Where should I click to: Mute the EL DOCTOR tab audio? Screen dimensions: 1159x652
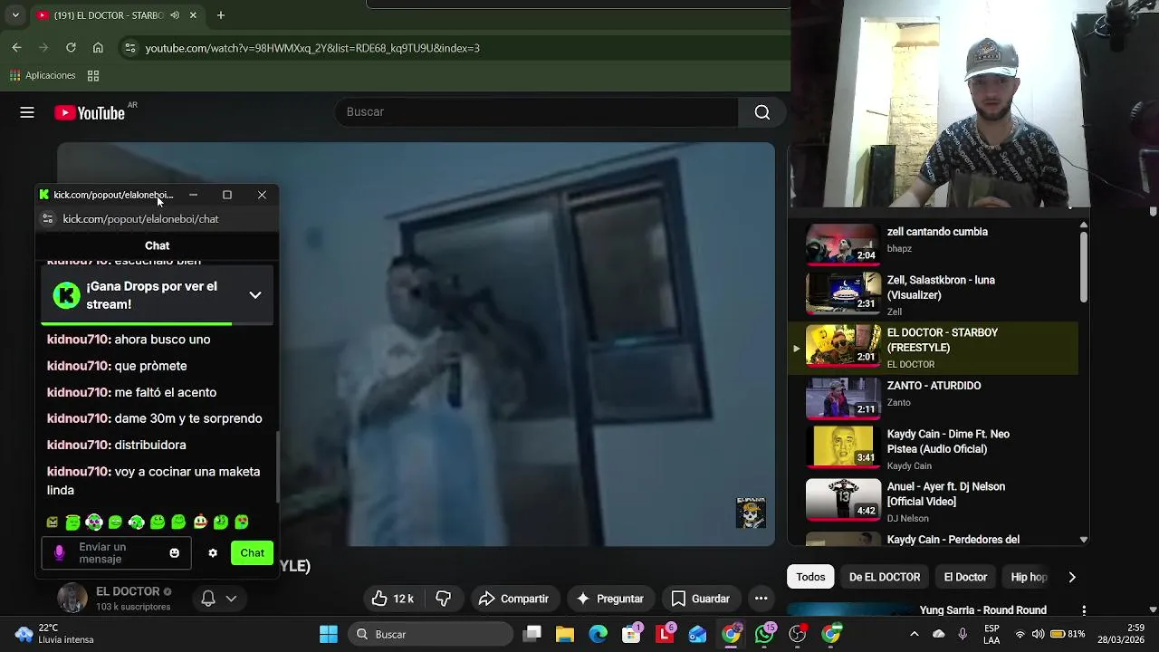[175, 15]
